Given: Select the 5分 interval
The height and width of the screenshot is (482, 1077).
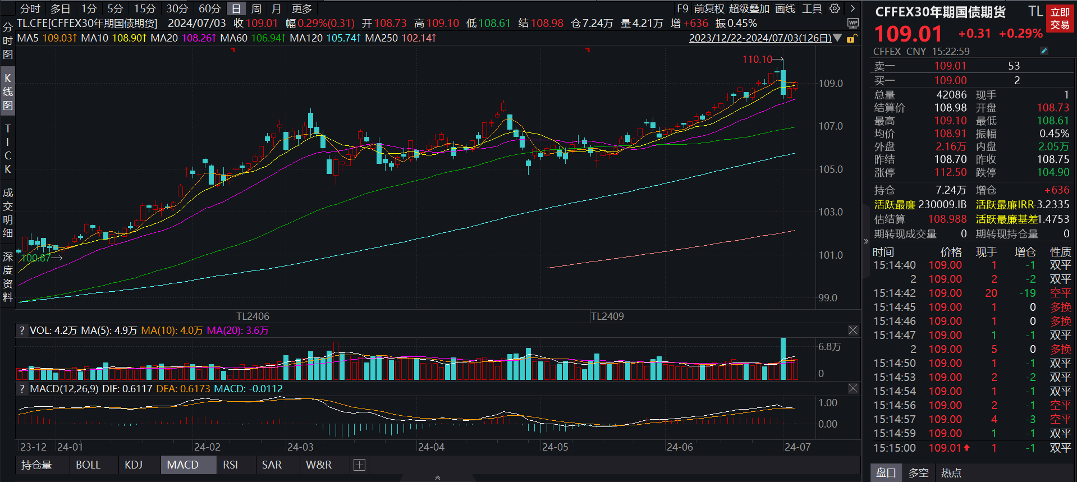Looking at the screenshot, I should point(115,8).
